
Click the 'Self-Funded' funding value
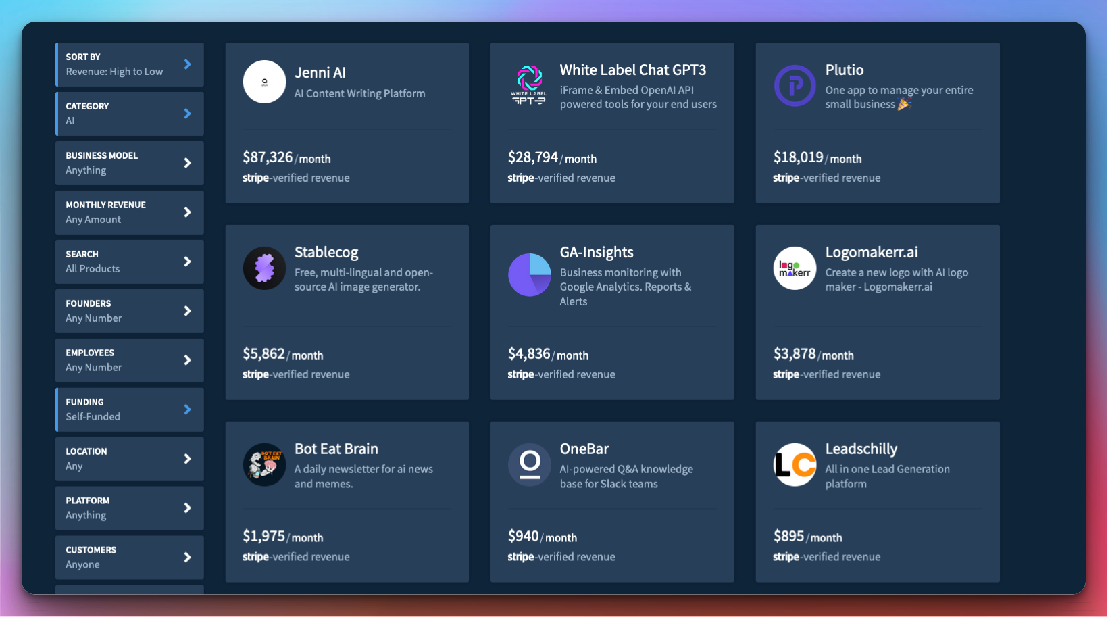93,417
